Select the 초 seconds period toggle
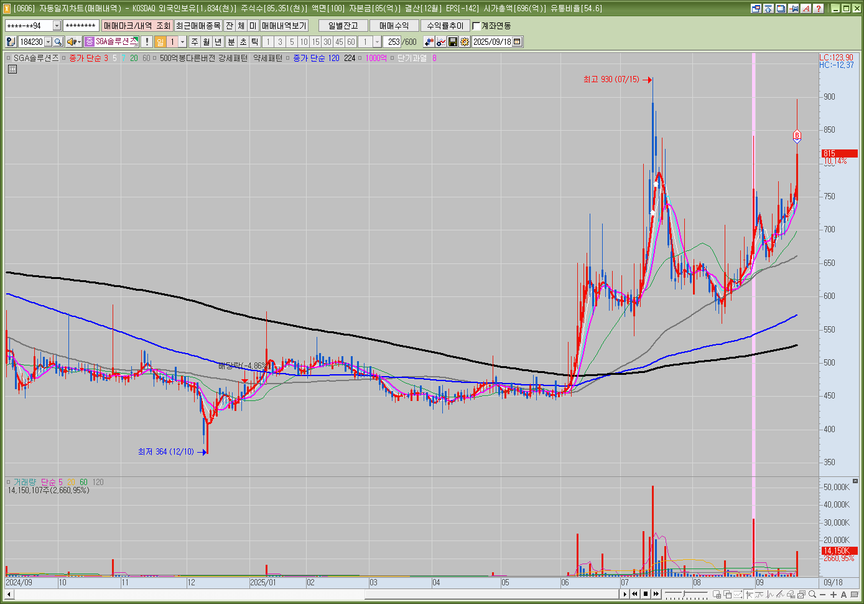This screenshot has width=864, height=604. pos(243,42)
